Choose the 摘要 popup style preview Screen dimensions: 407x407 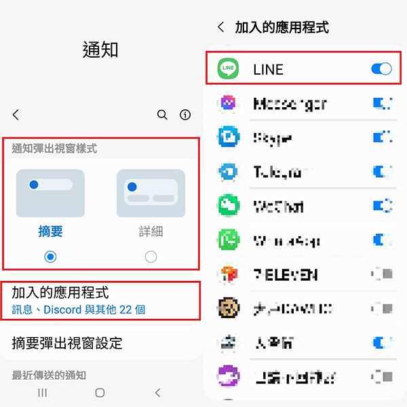(x=50, y=193)
